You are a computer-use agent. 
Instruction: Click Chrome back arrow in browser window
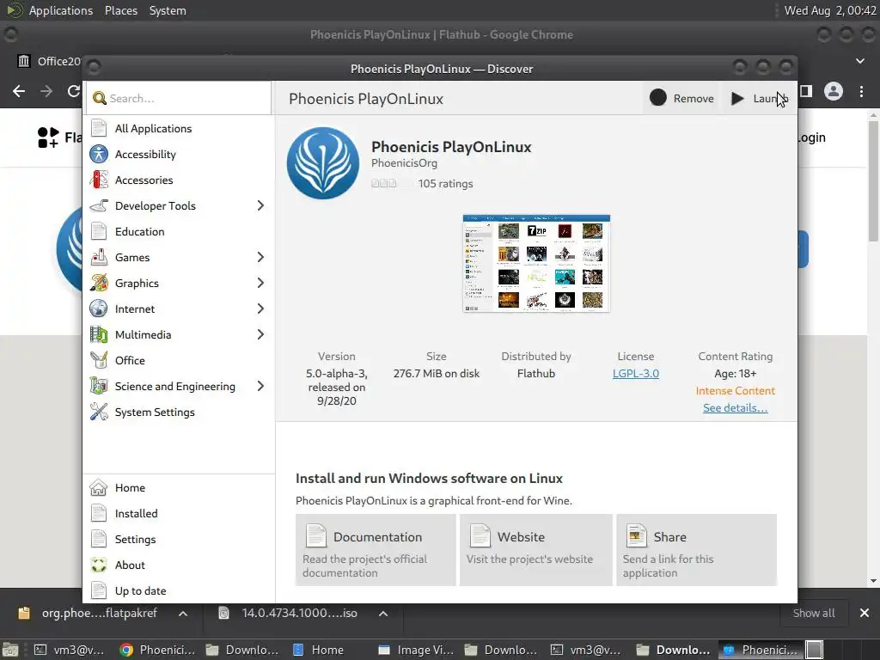(19, 91)
